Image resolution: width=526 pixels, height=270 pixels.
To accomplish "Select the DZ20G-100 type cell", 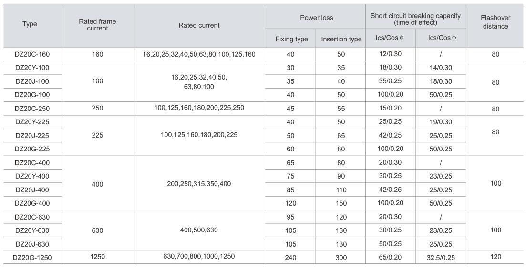I will (x=32, y=95).
